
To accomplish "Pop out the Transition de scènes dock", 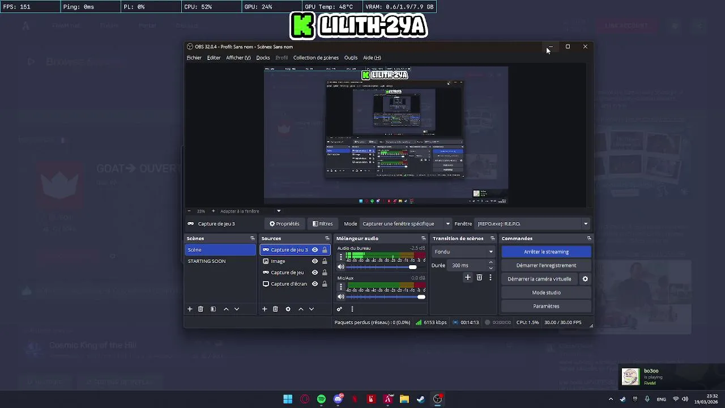I will (x=492, y=239).
